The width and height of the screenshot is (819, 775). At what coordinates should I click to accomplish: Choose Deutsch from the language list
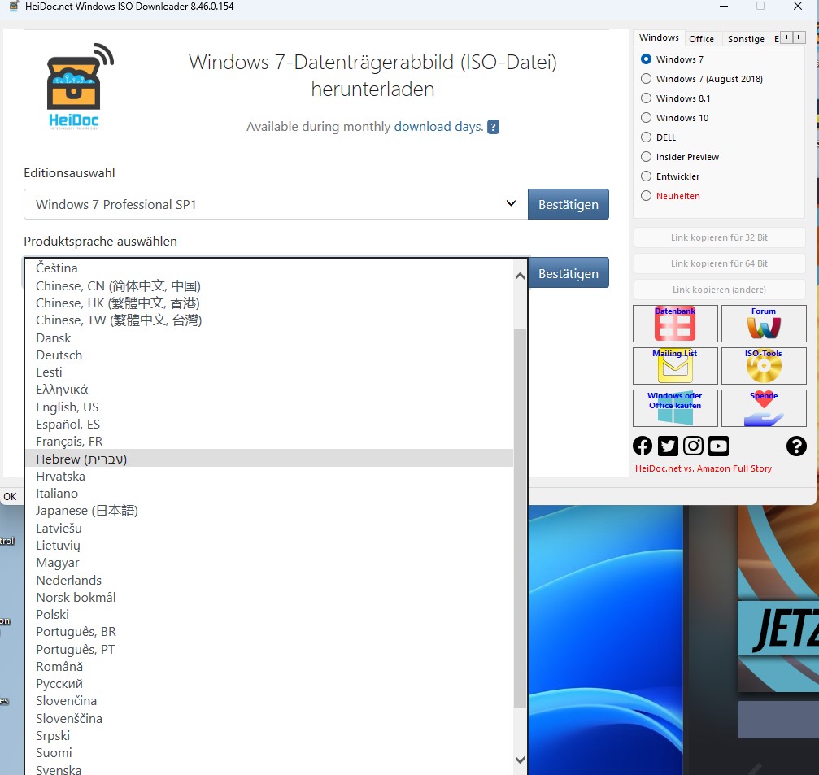click(269, 355)
